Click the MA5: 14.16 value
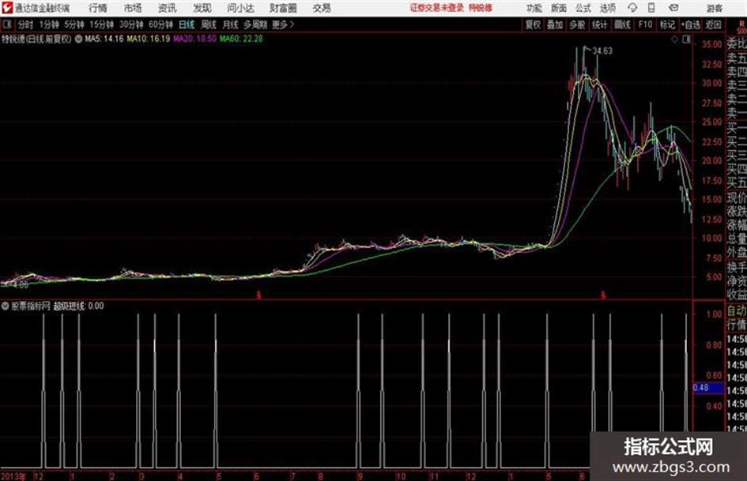The width and height of the screenshot is (747, 481). 104,39
